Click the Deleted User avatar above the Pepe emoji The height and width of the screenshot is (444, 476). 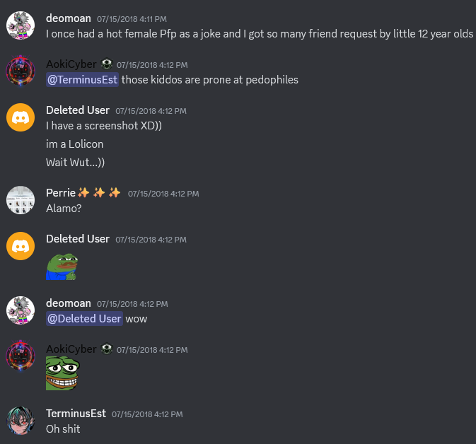[x=21, y=246]
